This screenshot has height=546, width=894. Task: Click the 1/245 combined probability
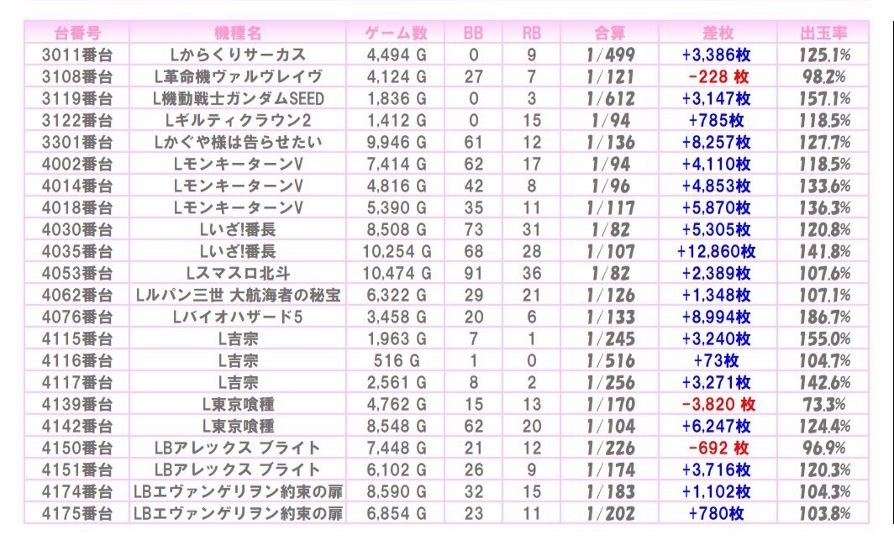(x=611, y=339)
